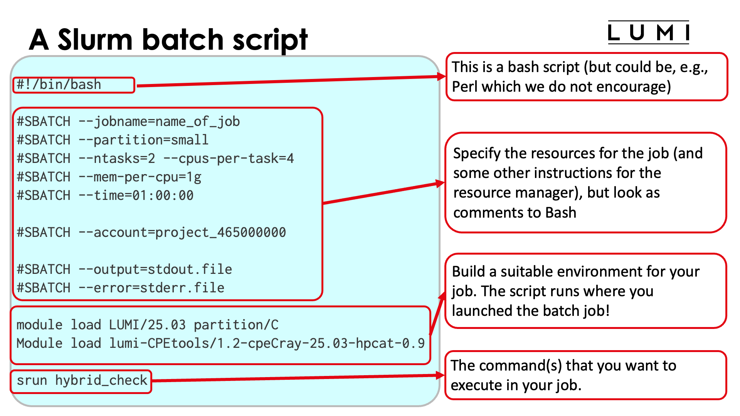The width and height of the screenshot is (740, 416).
Task: Select the srun hybrid_check command box
Action: [81, 381]
